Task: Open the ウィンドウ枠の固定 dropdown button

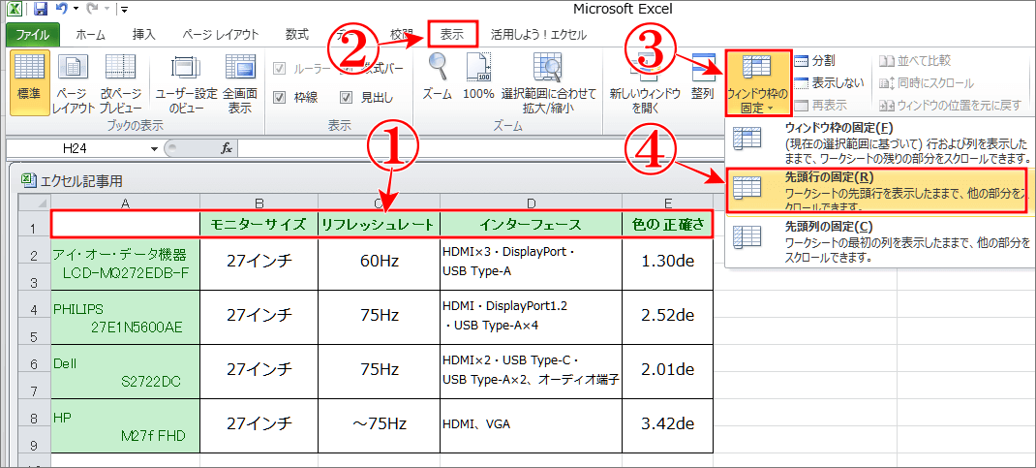Action: (x=757, y=83)
